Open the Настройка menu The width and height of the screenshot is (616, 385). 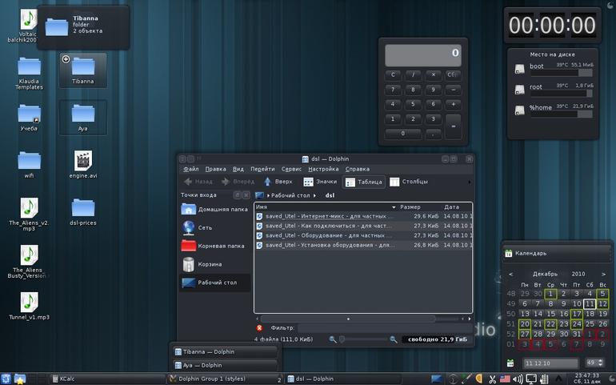tap(323, 169)
